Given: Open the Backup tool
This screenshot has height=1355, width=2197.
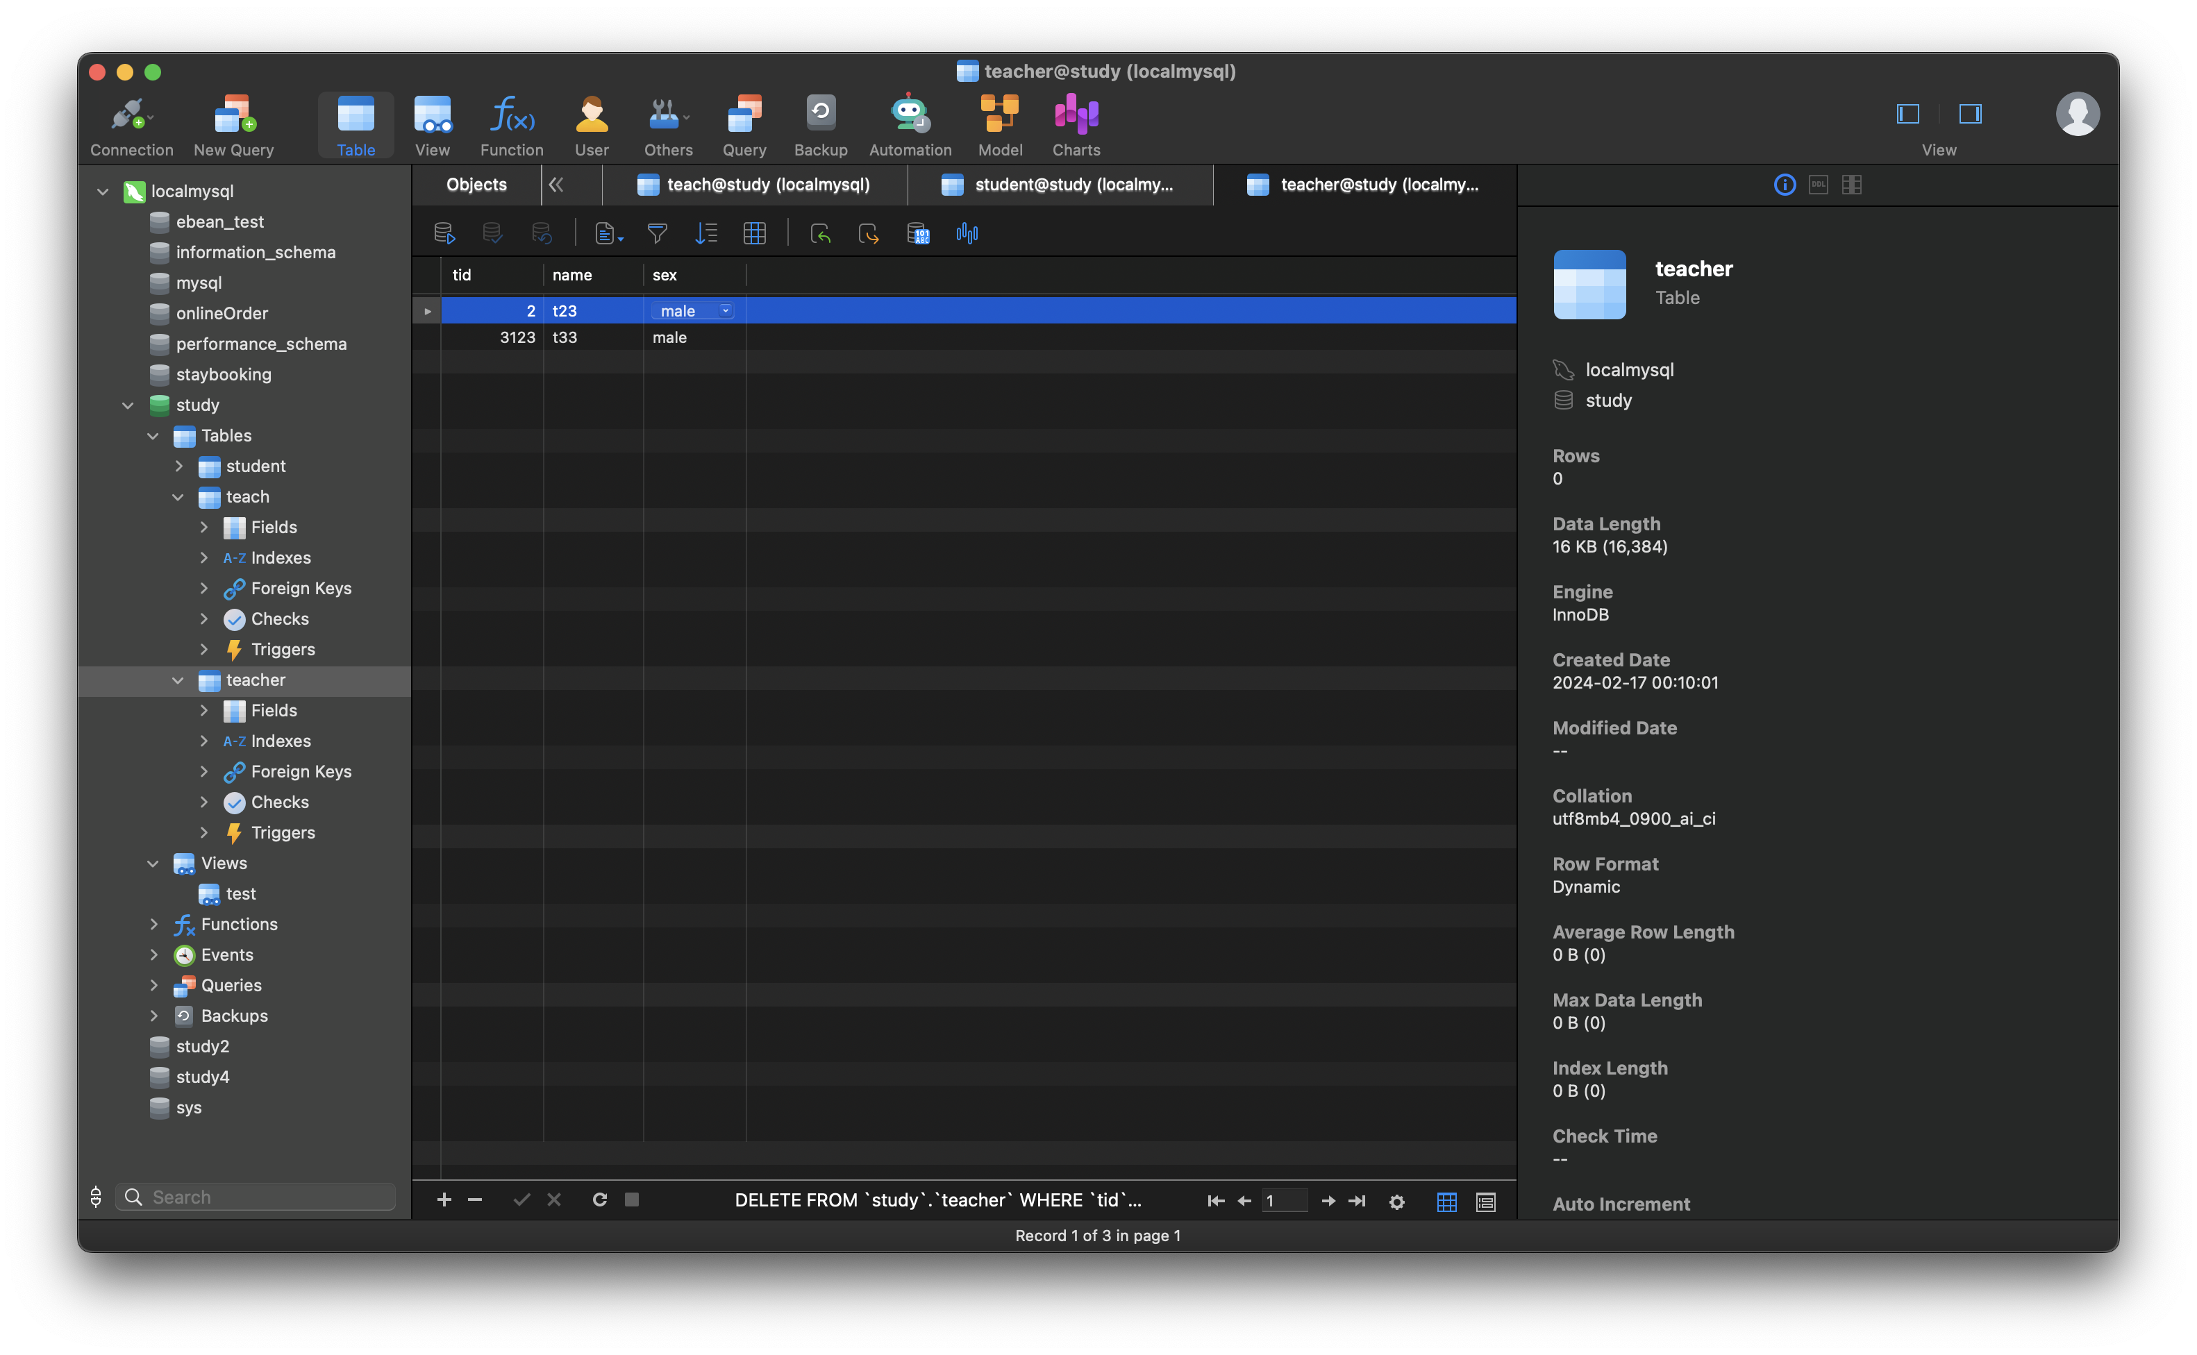Looking at the screenshot, I should pos(820,126).
